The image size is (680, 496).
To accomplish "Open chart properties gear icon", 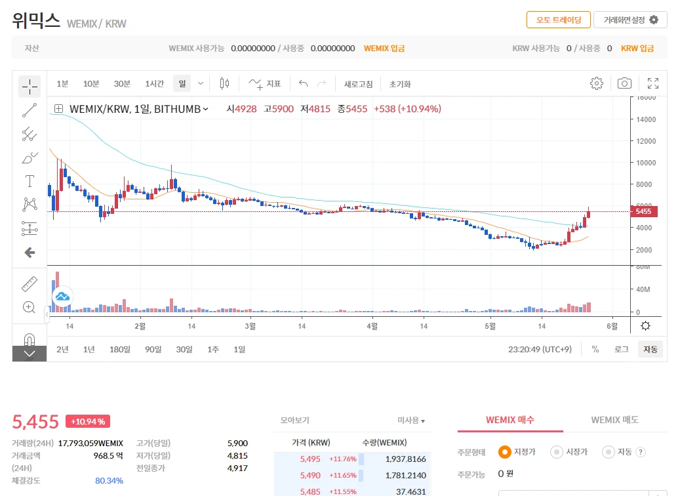I will click(597, 83).
